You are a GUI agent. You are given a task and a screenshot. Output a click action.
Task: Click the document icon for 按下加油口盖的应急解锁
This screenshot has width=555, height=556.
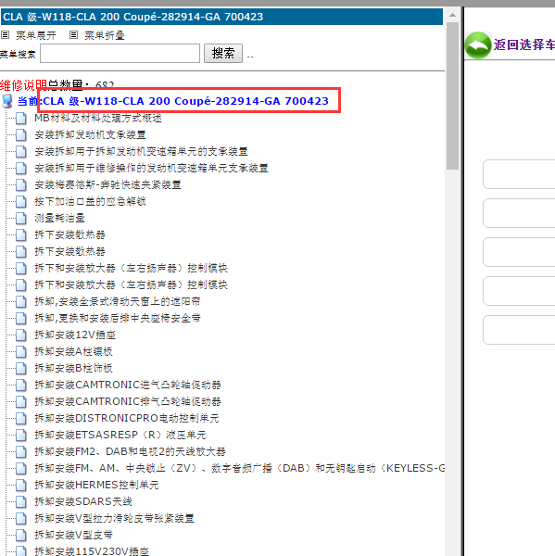[x=21, y=201]
